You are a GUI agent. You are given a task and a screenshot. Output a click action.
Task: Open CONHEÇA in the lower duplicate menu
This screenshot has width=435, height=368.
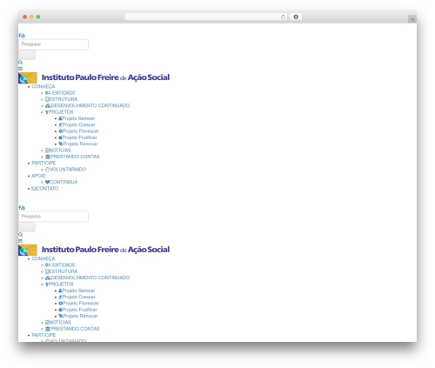(43, 258)
